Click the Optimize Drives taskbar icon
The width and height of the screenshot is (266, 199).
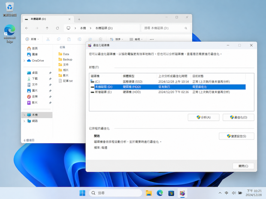tap(182, 193)
